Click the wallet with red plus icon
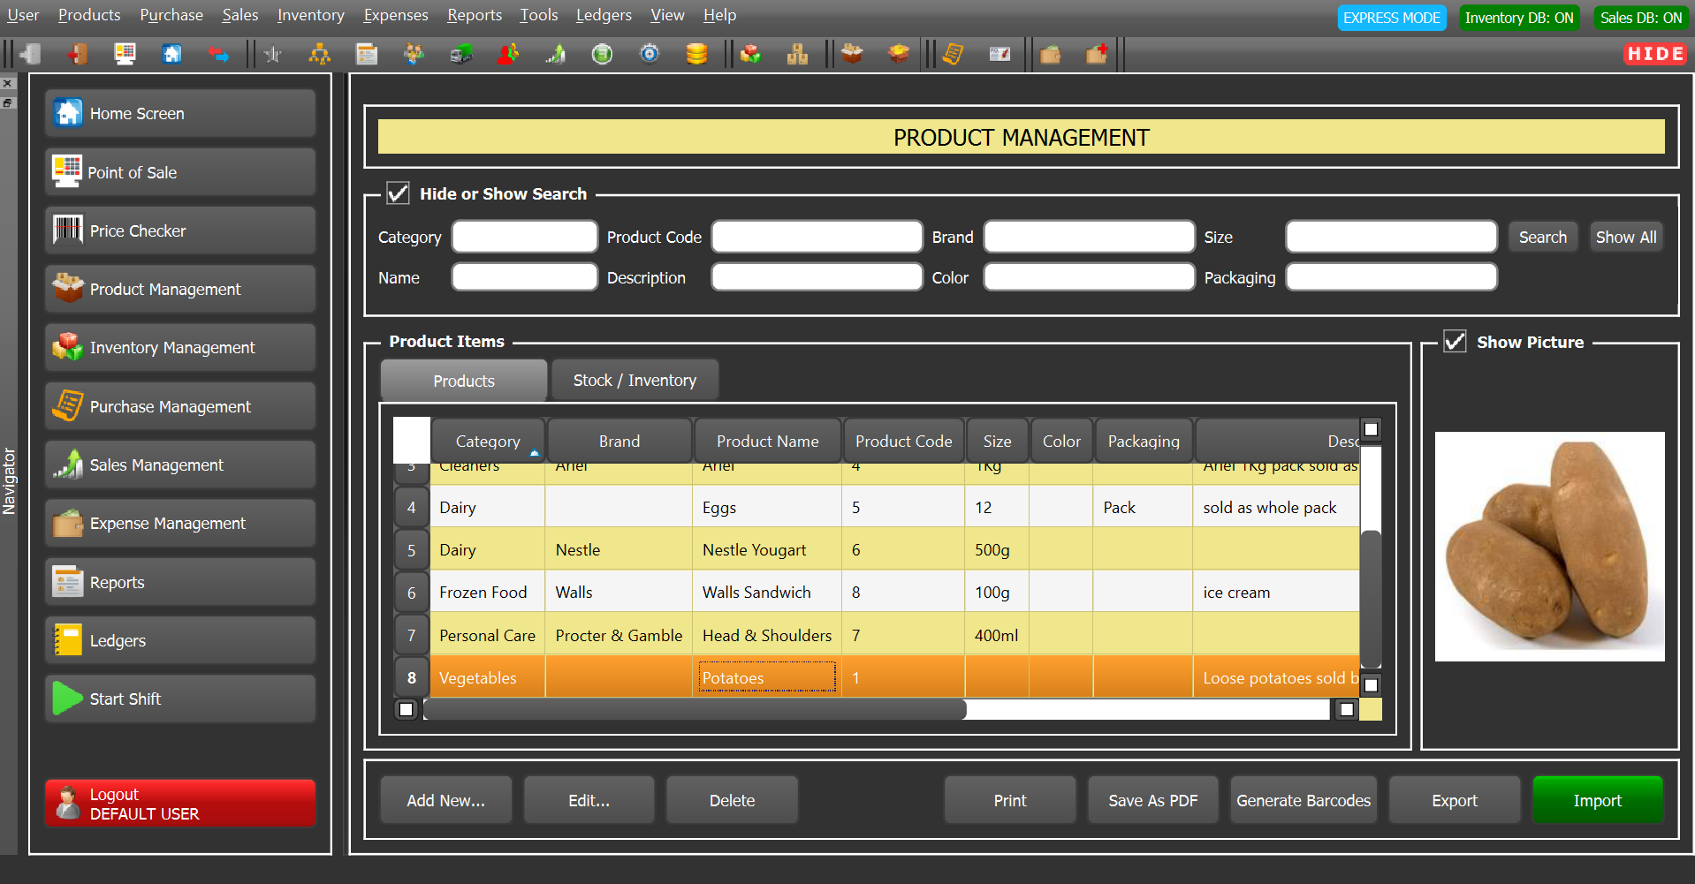 1097,55
